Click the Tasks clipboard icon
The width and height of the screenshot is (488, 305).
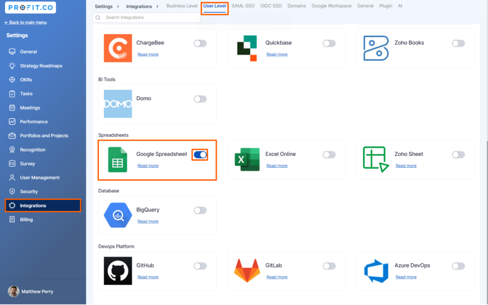point(12,93)
